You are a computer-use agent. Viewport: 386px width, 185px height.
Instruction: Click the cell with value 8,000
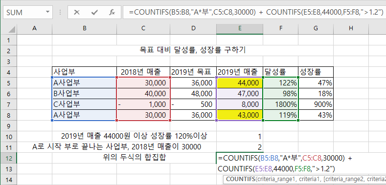[x=240, y=104]
